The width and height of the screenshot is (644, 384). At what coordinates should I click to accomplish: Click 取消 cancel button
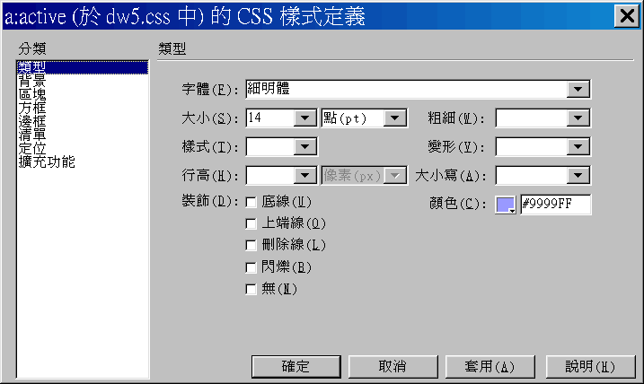click(x=393, y=366)
